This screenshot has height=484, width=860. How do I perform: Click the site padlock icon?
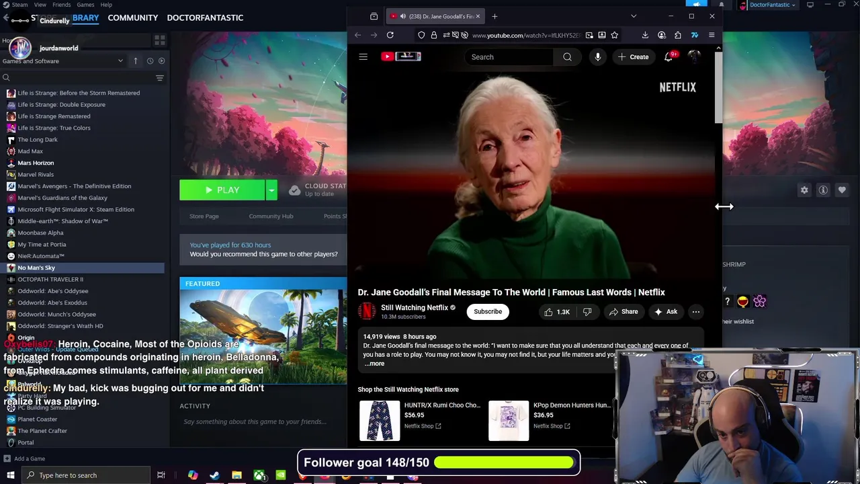pos(433,35)
